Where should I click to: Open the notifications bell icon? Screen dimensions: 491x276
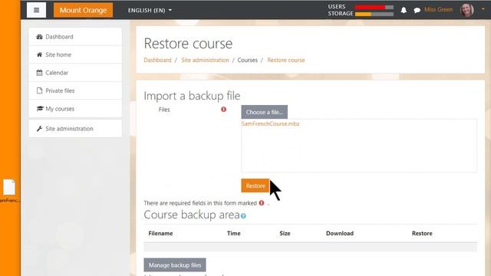pos(404,10)
